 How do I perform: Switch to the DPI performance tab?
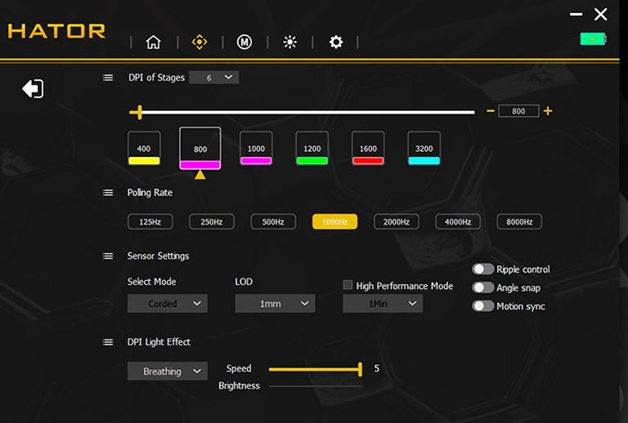(x=199, y=42)
